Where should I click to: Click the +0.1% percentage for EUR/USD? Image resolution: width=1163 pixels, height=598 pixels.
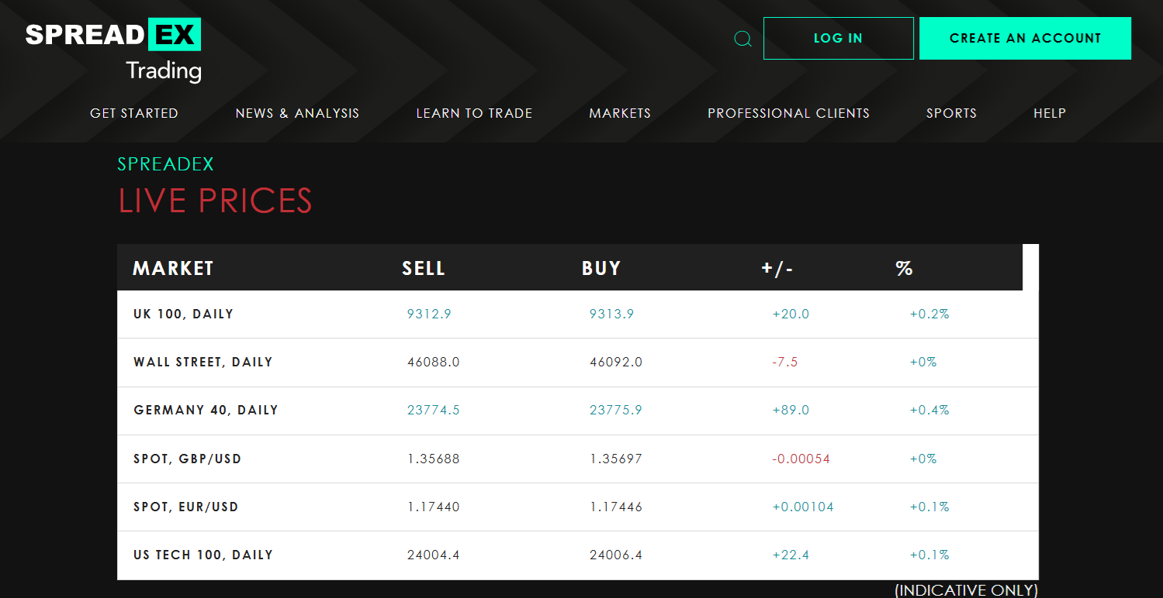coord(929,507)
